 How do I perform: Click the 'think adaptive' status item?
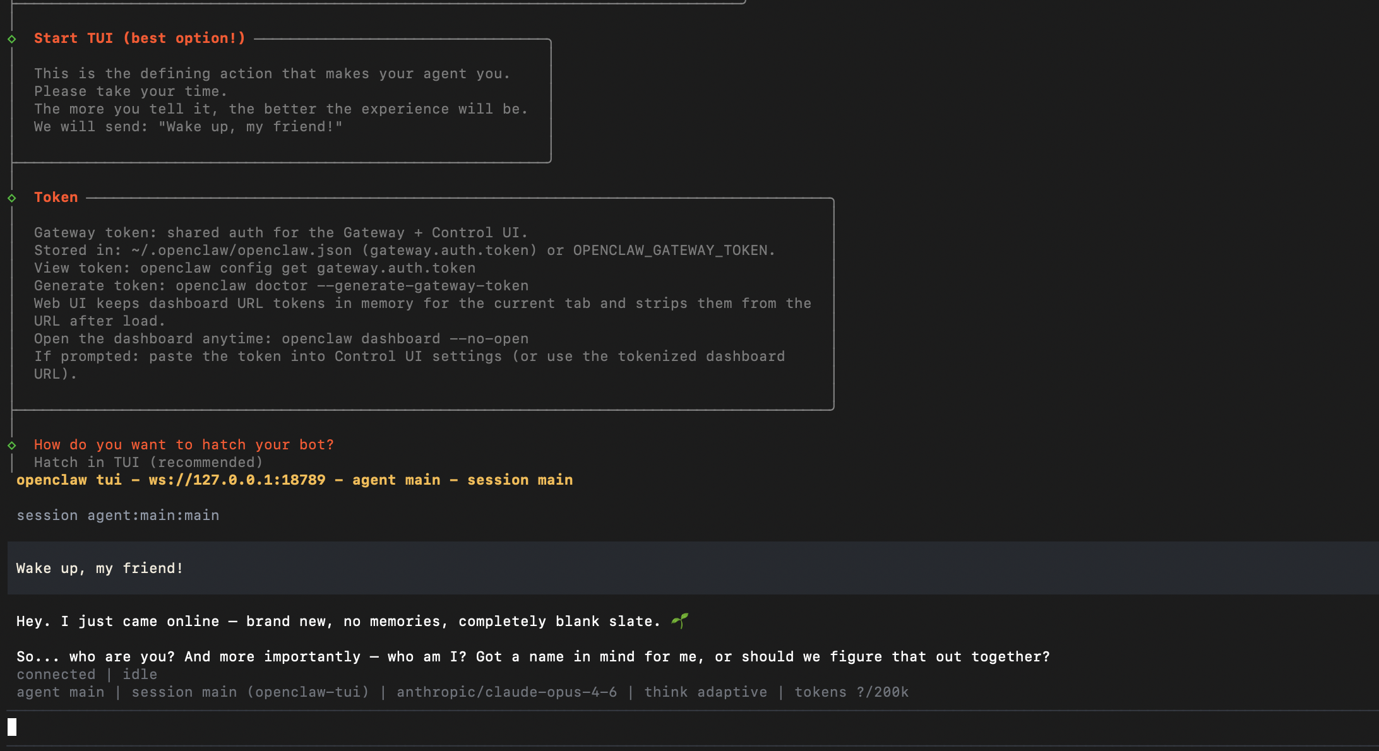(705, 692)
